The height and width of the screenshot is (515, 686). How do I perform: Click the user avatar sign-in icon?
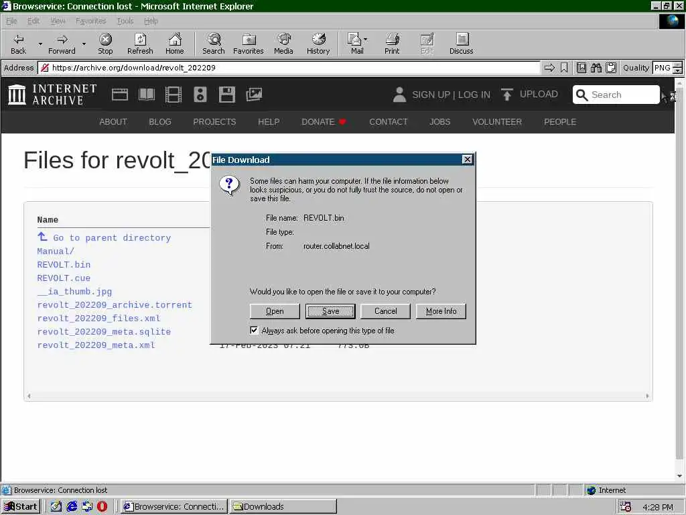point(399,95)
